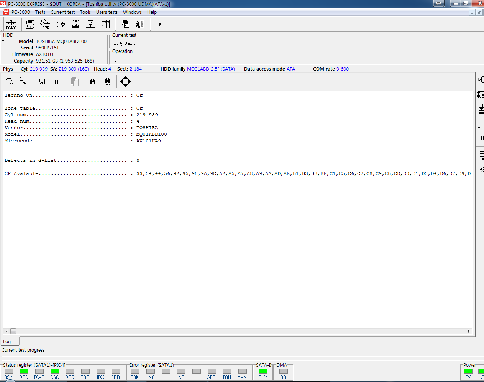The width and height of the screenshot is (484, 382).
Task: Click the green DRD status indicator
Action: (x=24, y=371)
